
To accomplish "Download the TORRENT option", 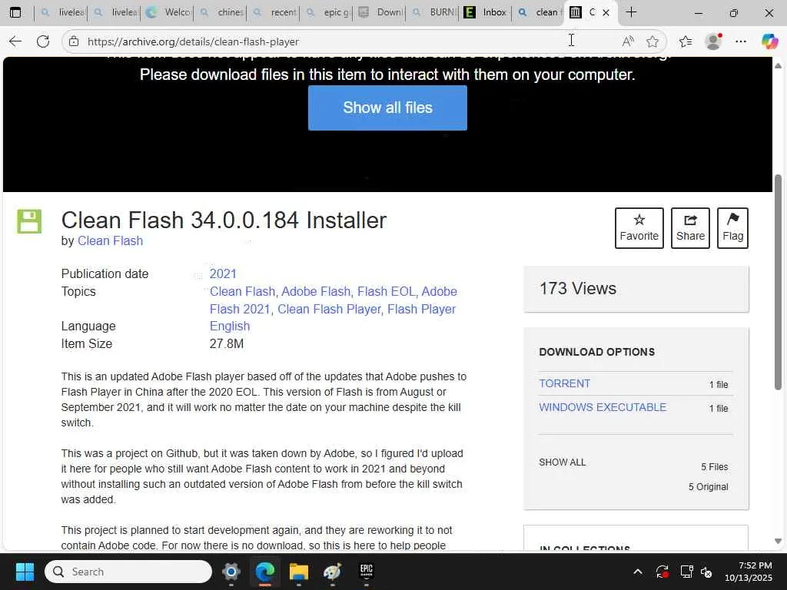I will (565, 384).
